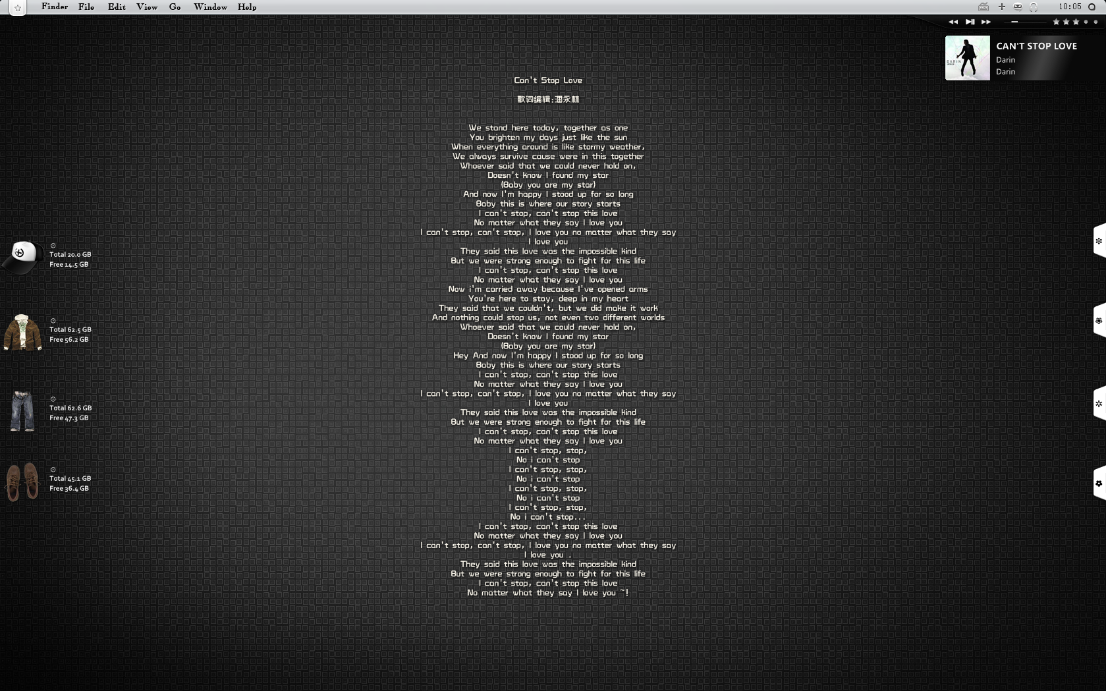Image resolution: width=1106 pixels, height=691 pixels.
Task: Open the brown shoes drive icon
Action: (x=22, y=482)
